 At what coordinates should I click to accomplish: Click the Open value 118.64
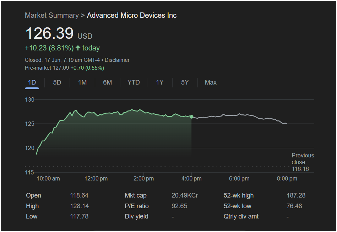tap(79, 195)
